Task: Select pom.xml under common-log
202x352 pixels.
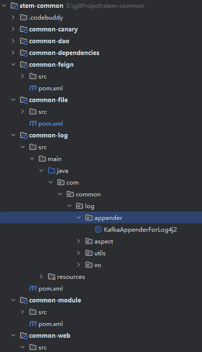Action: pos(51,289)
